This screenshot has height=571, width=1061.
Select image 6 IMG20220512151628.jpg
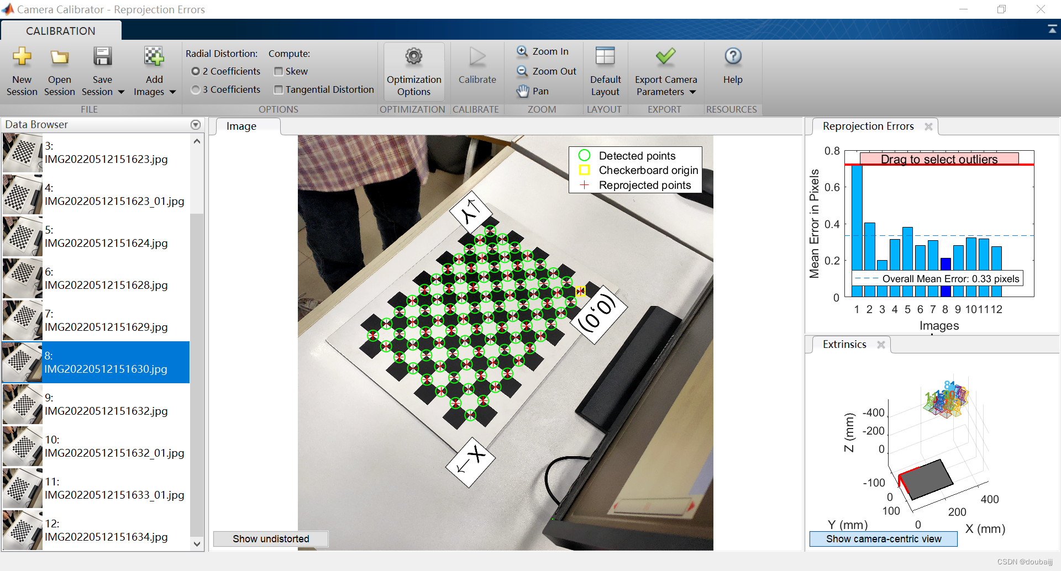click(x=96, y=279)
